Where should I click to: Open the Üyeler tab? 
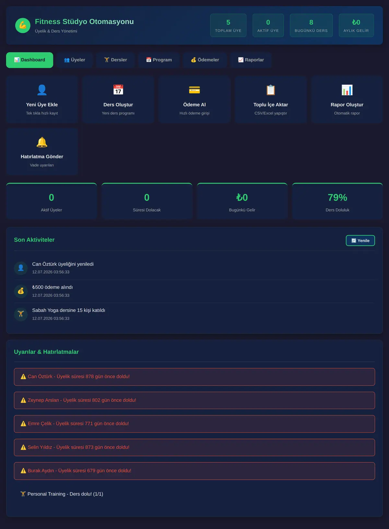[x=75, y=60]
